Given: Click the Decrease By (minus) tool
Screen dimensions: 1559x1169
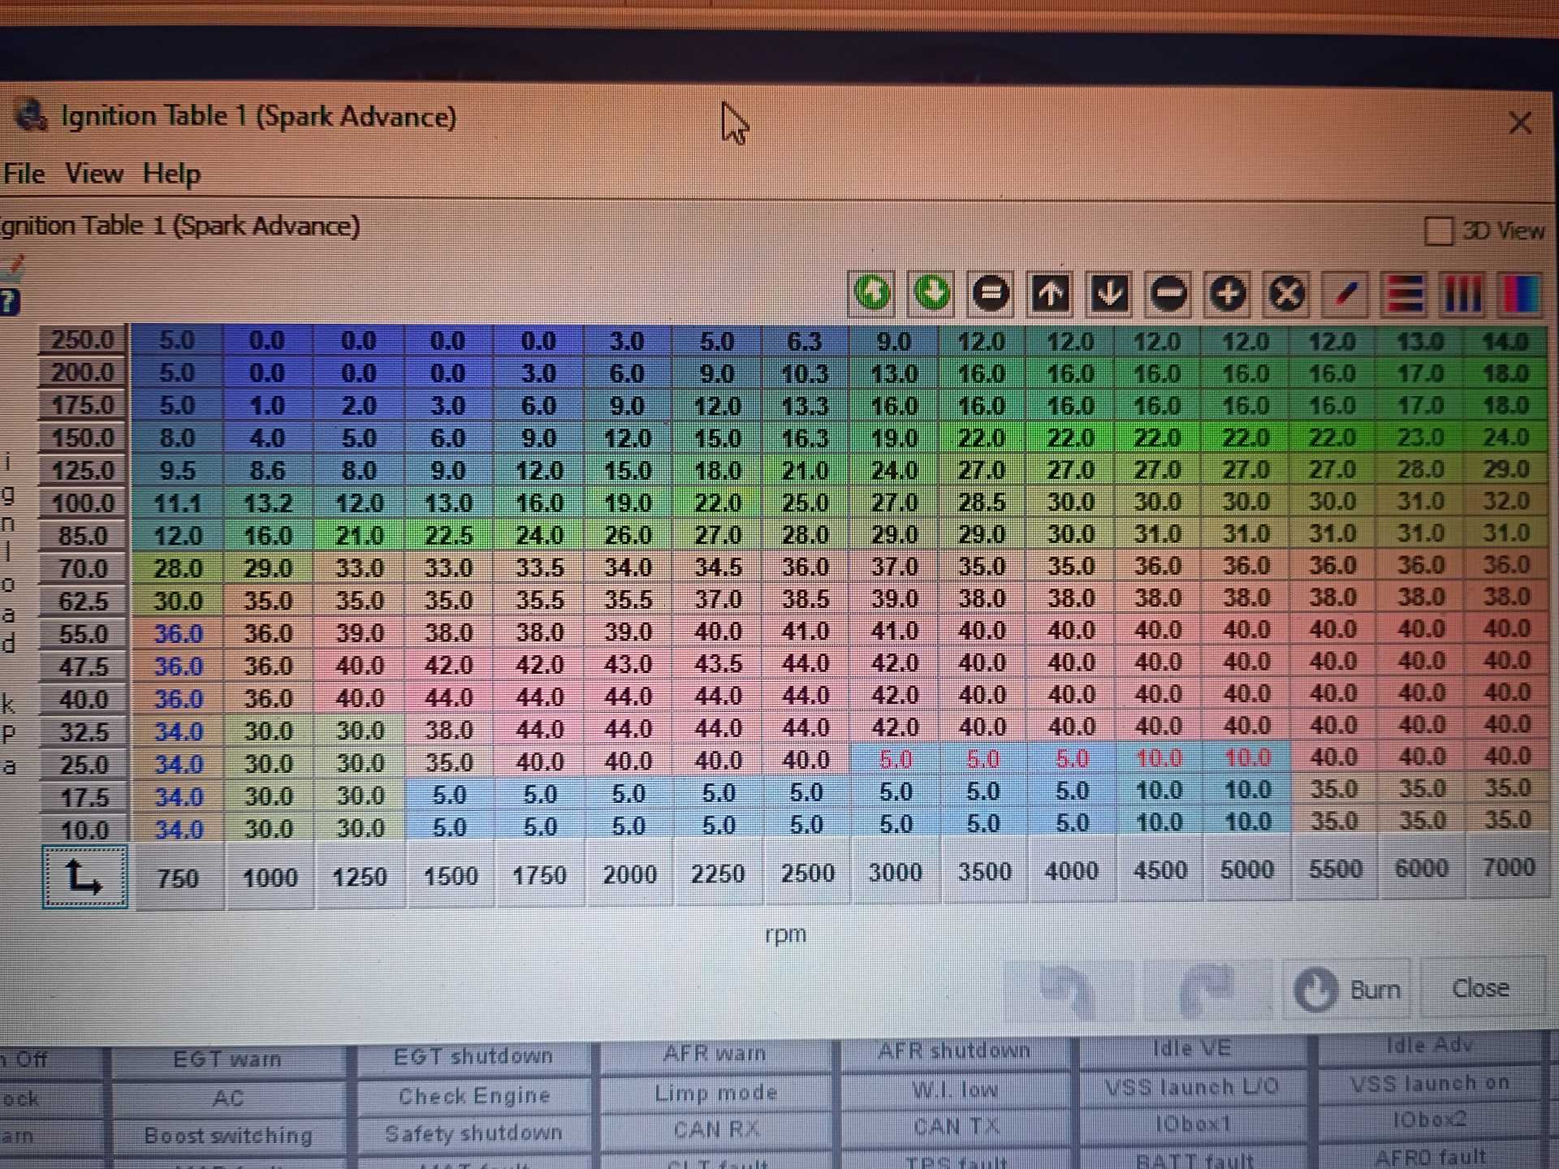Looking at the screenshot, I should click(1168, 293).
